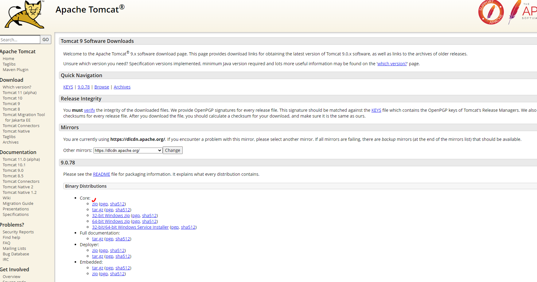
Task: Open the mirror selection dropdown
Action: point(128,150)
